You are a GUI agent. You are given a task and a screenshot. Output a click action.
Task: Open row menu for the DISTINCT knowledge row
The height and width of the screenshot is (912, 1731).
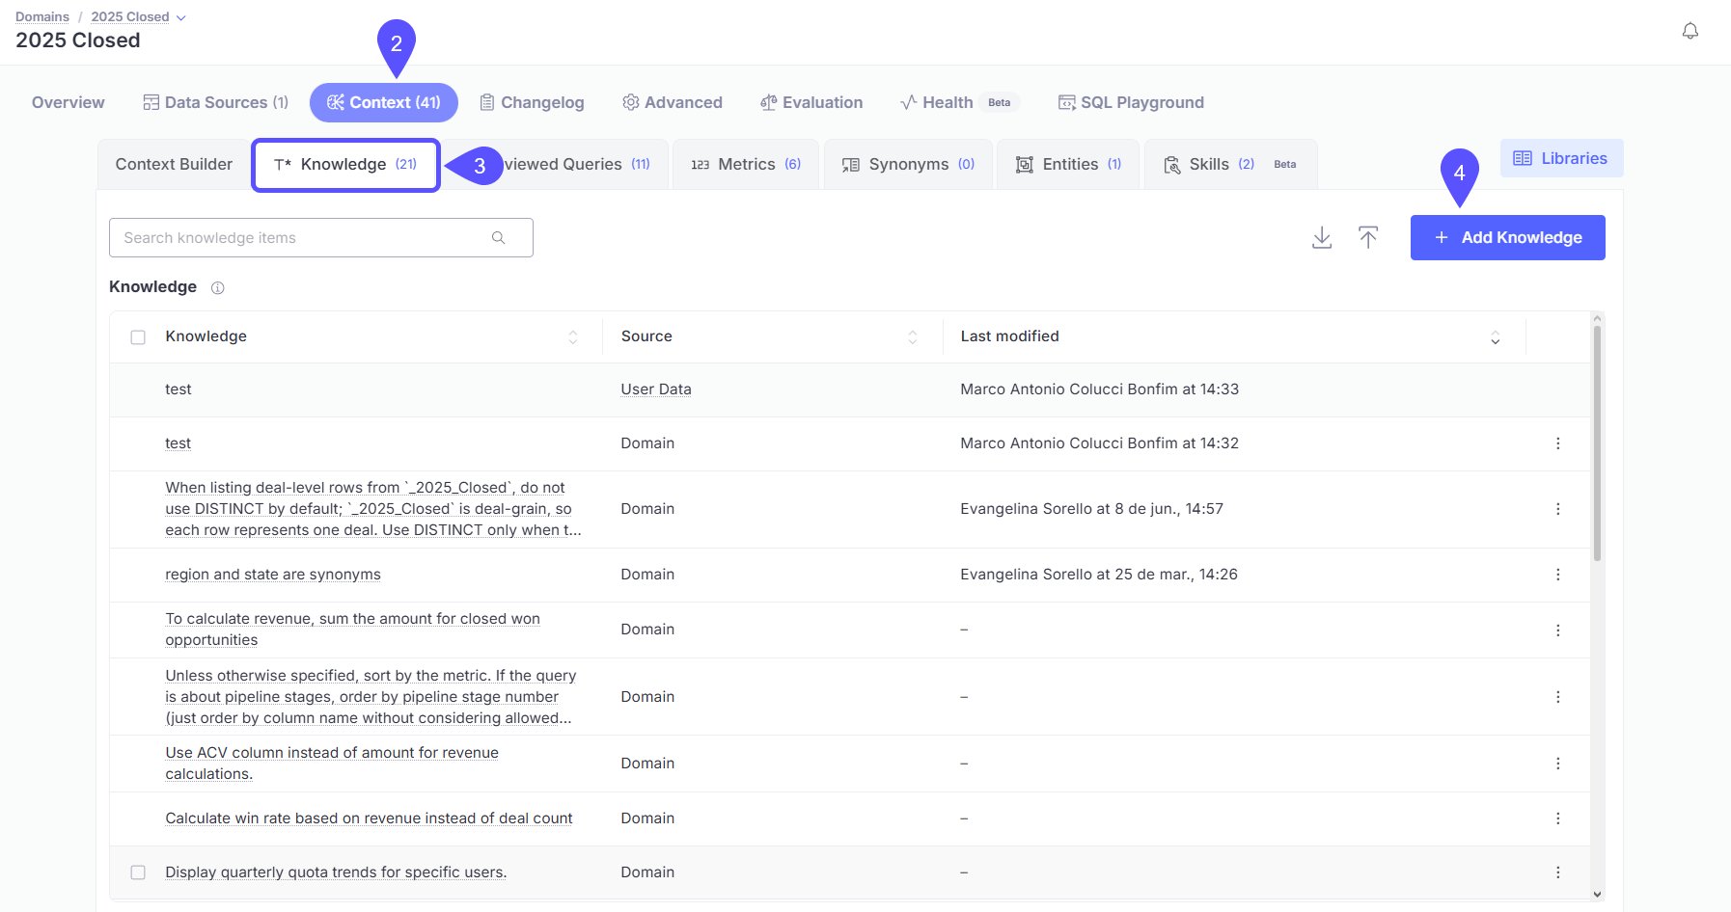(1557, 509)
